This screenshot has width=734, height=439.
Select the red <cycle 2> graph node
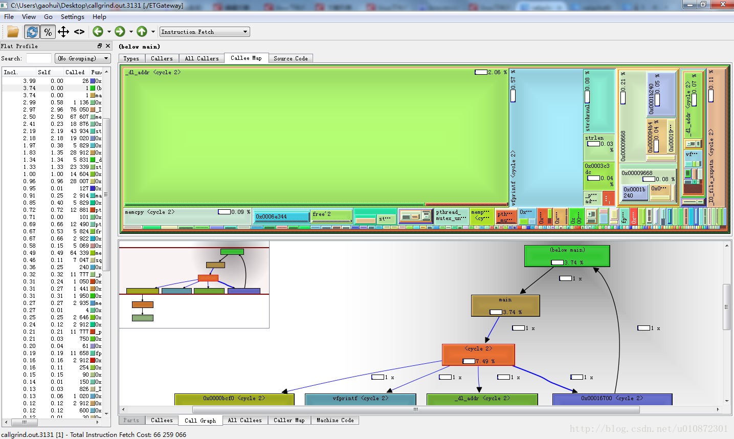pos(478,355)
